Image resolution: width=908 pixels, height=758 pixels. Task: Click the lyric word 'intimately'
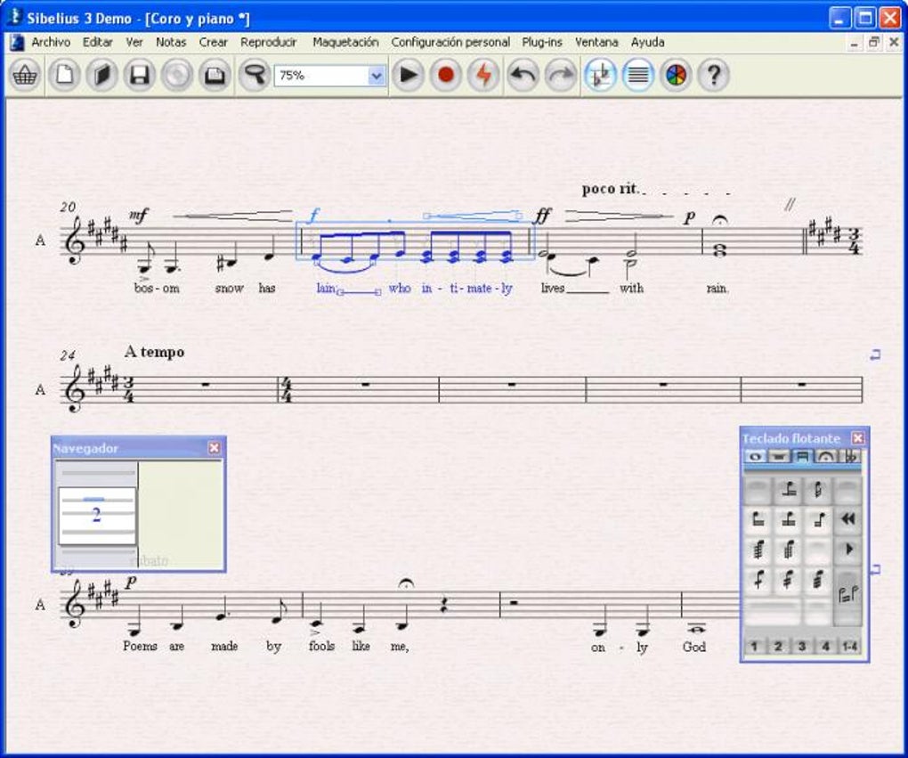click(x=466, y=288)
